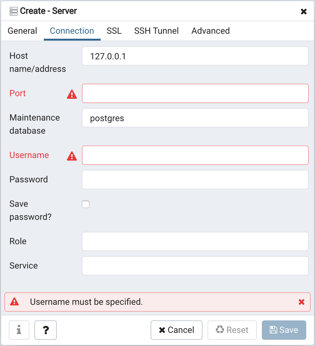
Task: Click the Port warning triangle icon
Action: click(x=72, y=94)
